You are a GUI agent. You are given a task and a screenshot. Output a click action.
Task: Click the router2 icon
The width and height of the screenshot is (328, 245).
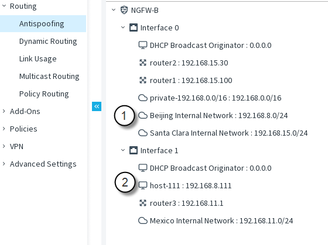pyautogui.click(x=143, y=63)
